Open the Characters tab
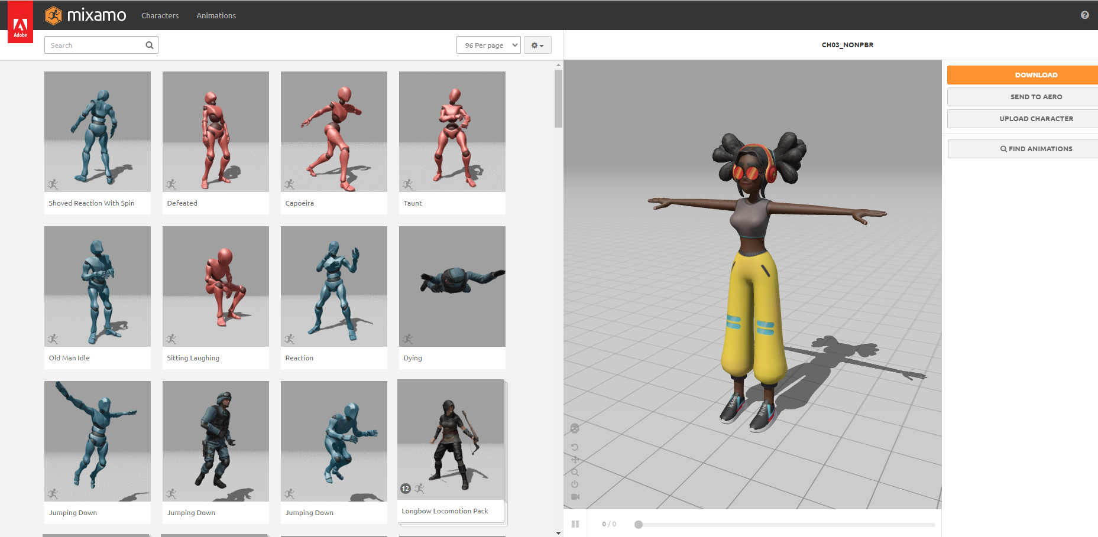The width and height of the screenshot is (1098, 537). [x=160, y=16]
